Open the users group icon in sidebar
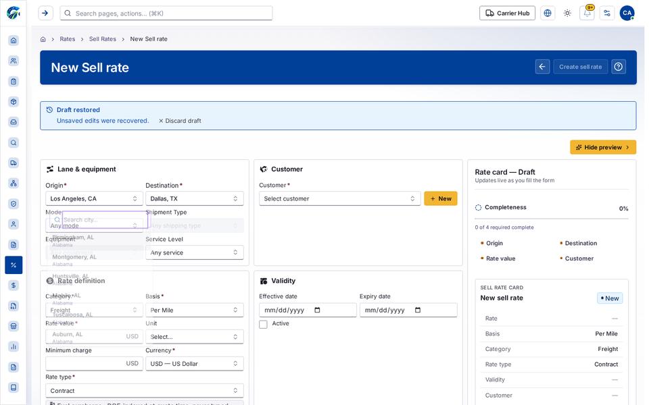Viewport: 649px width, 405px height. (x=14, y=61)
